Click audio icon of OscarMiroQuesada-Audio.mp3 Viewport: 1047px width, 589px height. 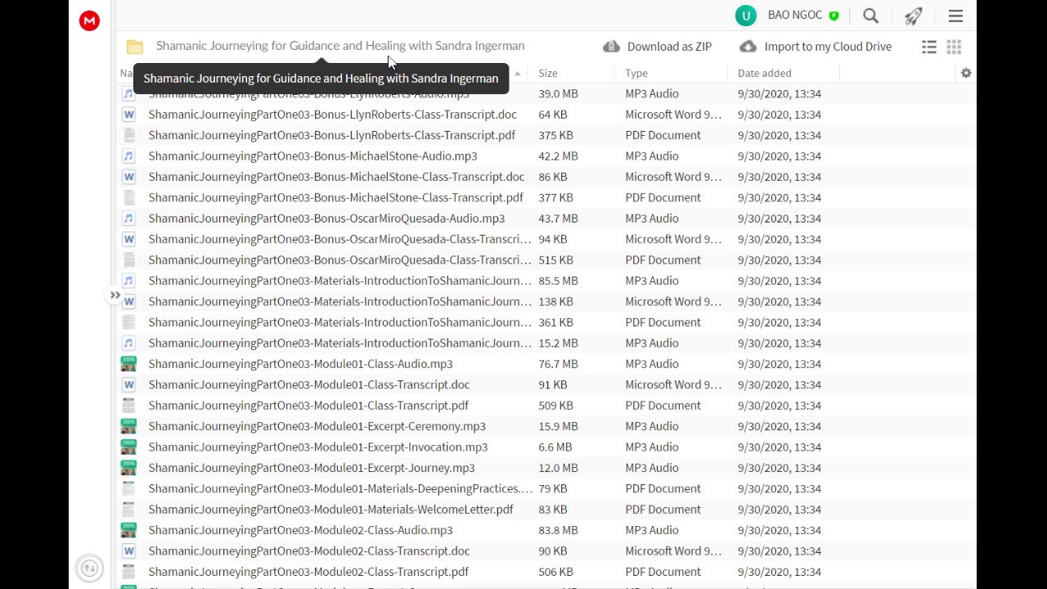tap(128, 218)
